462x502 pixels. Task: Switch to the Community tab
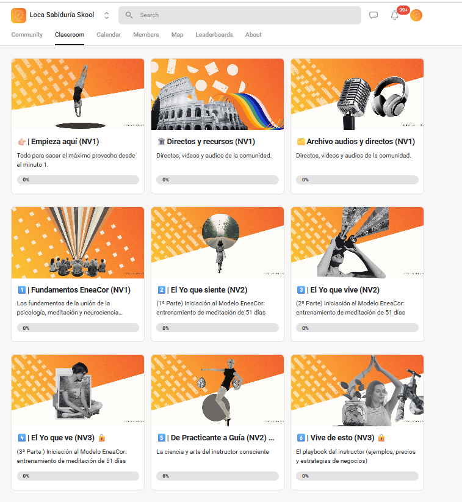[27, 35]
